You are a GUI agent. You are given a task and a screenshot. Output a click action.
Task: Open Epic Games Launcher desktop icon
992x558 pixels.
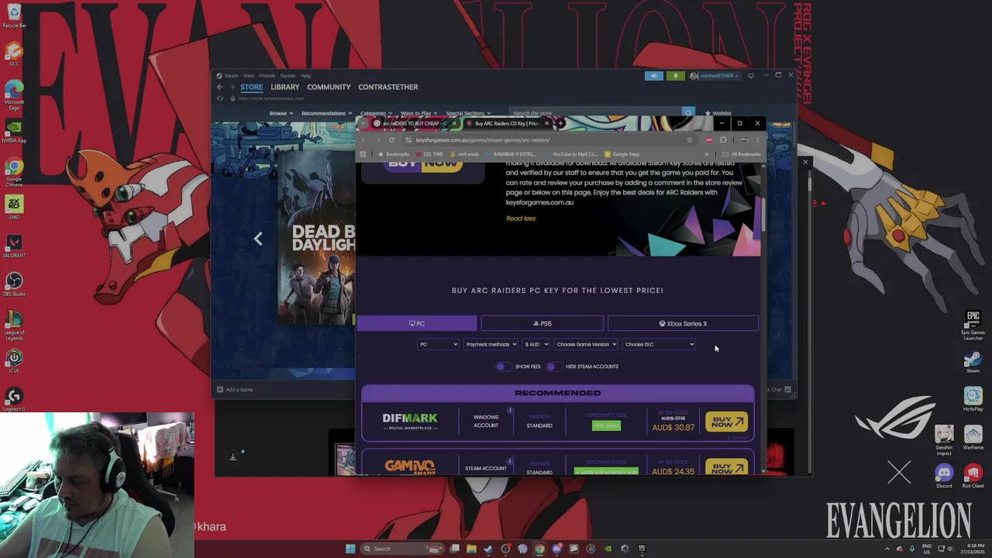point(973,324)
